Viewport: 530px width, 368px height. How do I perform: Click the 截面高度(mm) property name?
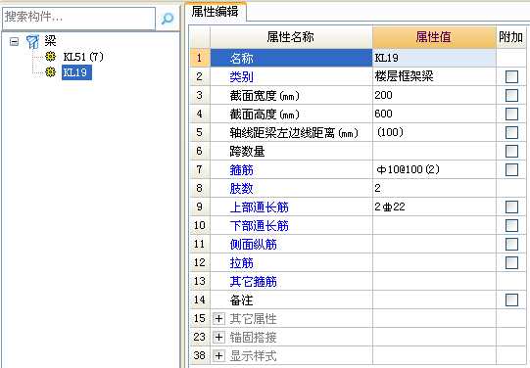pos(265,115)
